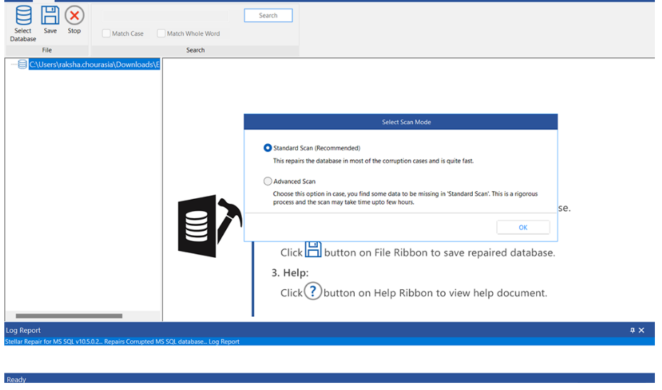
Task: Click the database icon in tree
Action: coord(22,65)
